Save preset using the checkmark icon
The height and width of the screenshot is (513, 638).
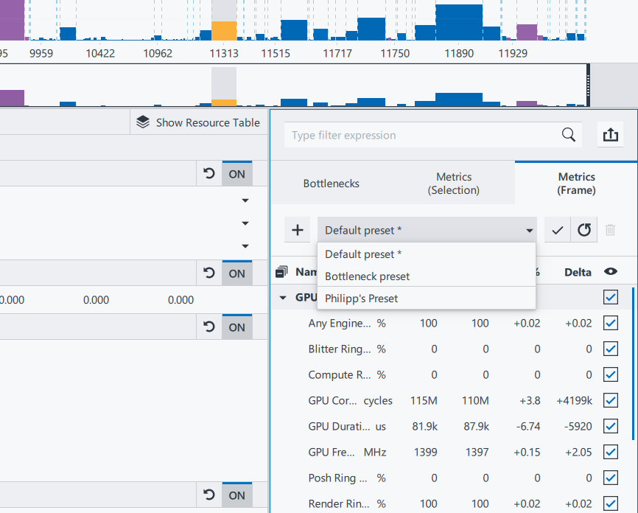click(x=558, y=230)
